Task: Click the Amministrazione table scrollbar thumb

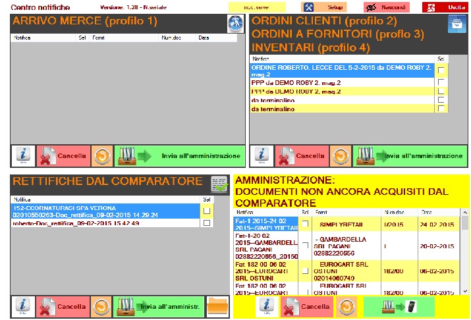Action: [465, 223]
